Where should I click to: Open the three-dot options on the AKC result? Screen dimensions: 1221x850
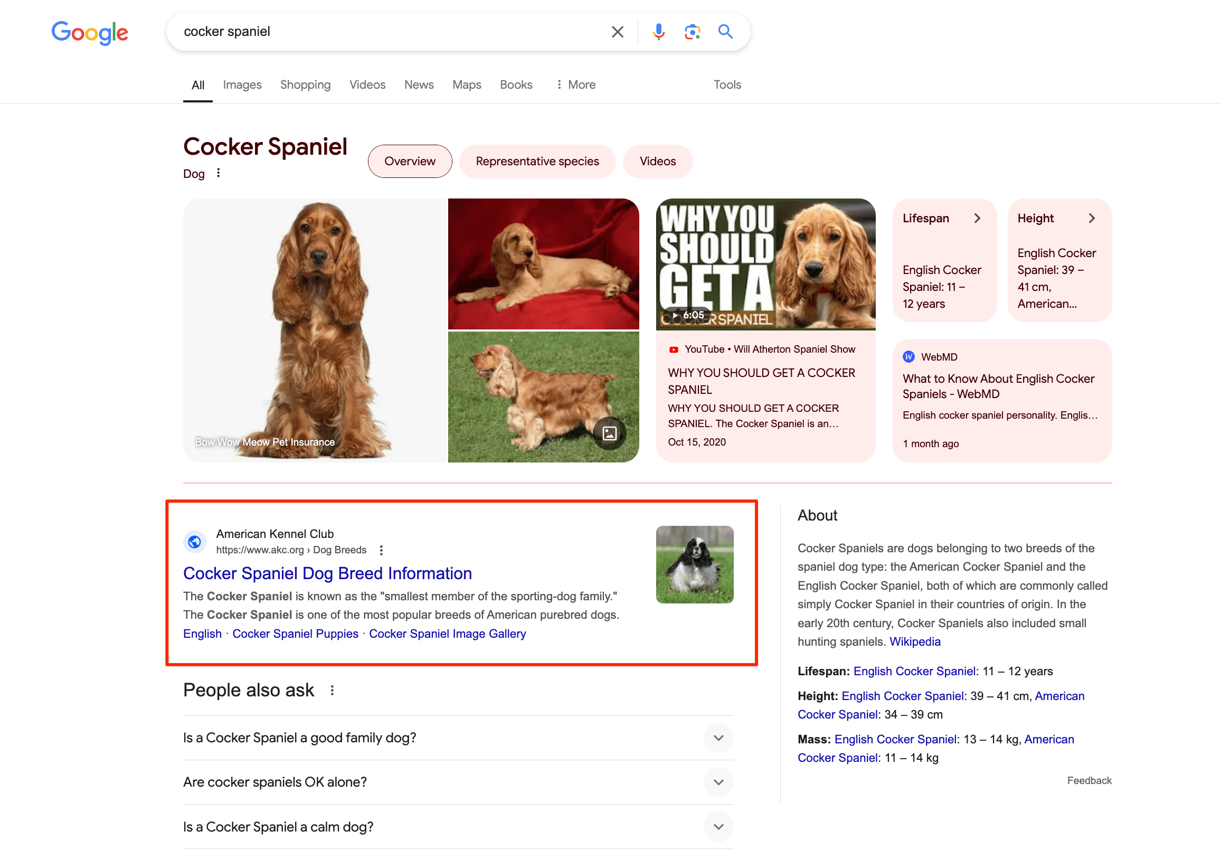(381, 550)
